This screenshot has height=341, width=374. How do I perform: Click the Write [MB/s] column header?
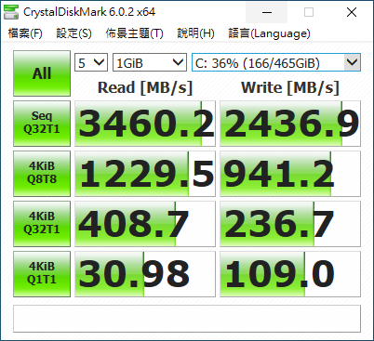pos(290,87)
